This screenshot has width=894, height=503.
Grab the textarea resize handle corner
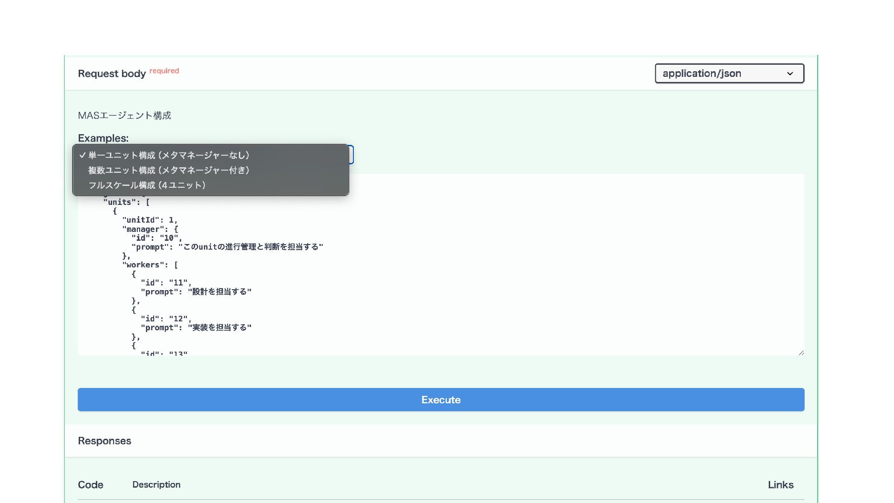pos(801,353)
